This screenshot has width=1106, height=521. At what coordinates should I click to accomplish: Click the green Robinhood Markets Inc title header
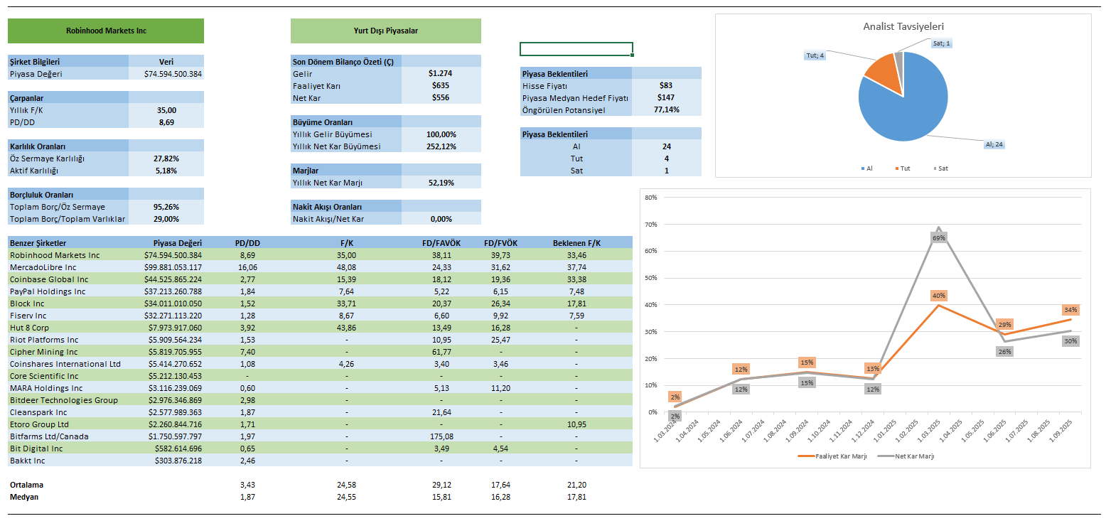click(x=106, y=31)
